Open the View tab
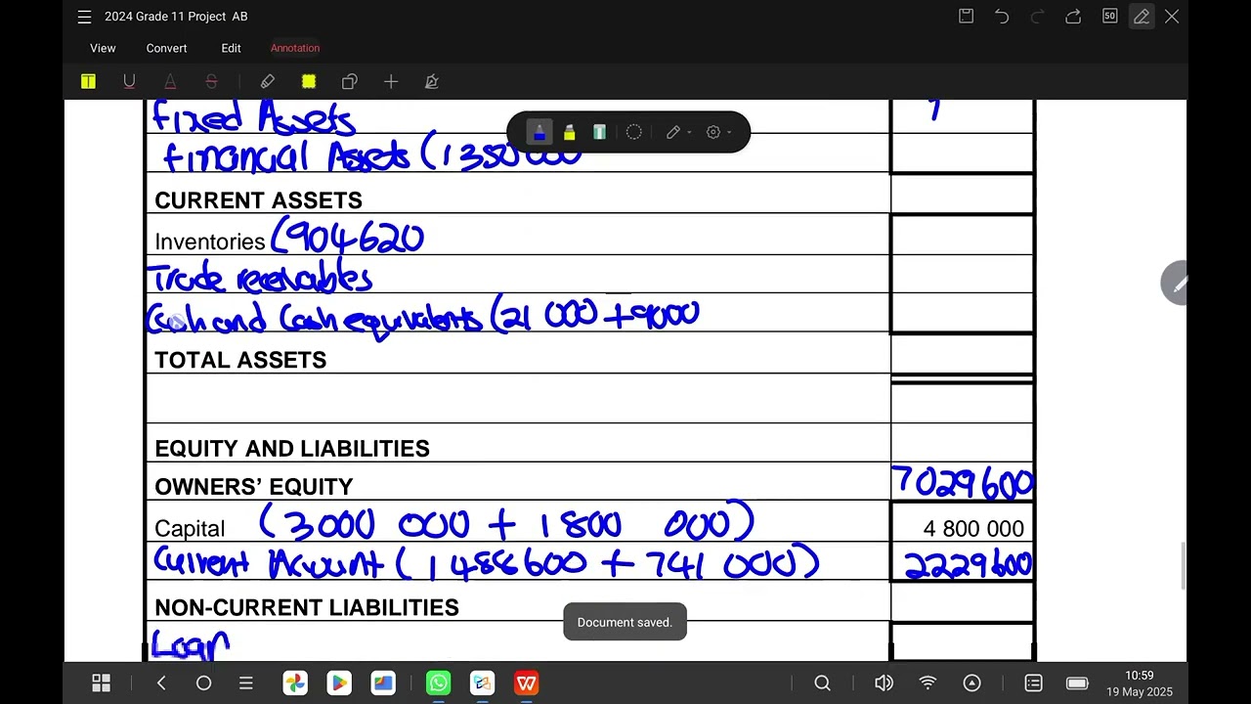This screenshot has height=704, width=1251. point(103,48)
